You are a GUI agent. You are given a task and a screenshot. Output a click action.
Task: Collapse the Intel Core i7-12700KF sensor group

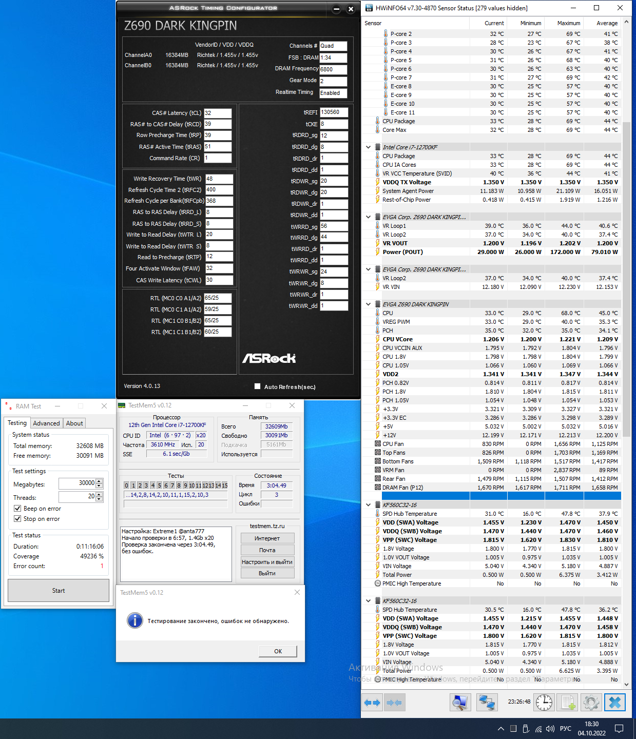(x=368, y=147)
